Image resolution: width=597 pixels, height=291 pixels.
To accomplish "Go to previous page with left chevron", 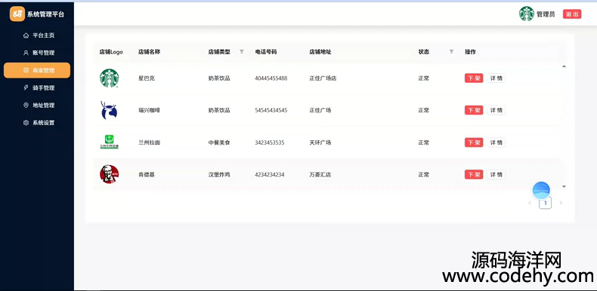I will coord(530,203).
